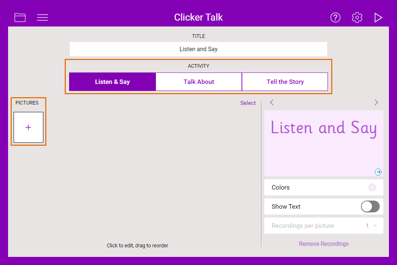Toggle the Show Text switch

coord(370,206)
